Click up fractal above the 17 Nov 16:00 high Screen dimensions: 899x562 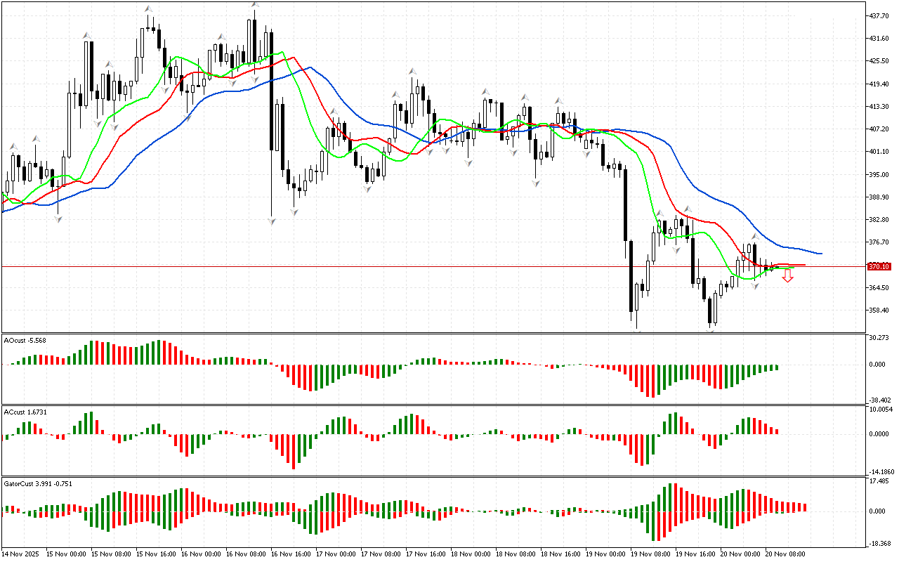click(412, 71)
